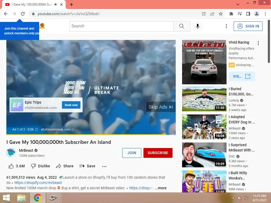Click the magnifier search button

pos(182,26)
